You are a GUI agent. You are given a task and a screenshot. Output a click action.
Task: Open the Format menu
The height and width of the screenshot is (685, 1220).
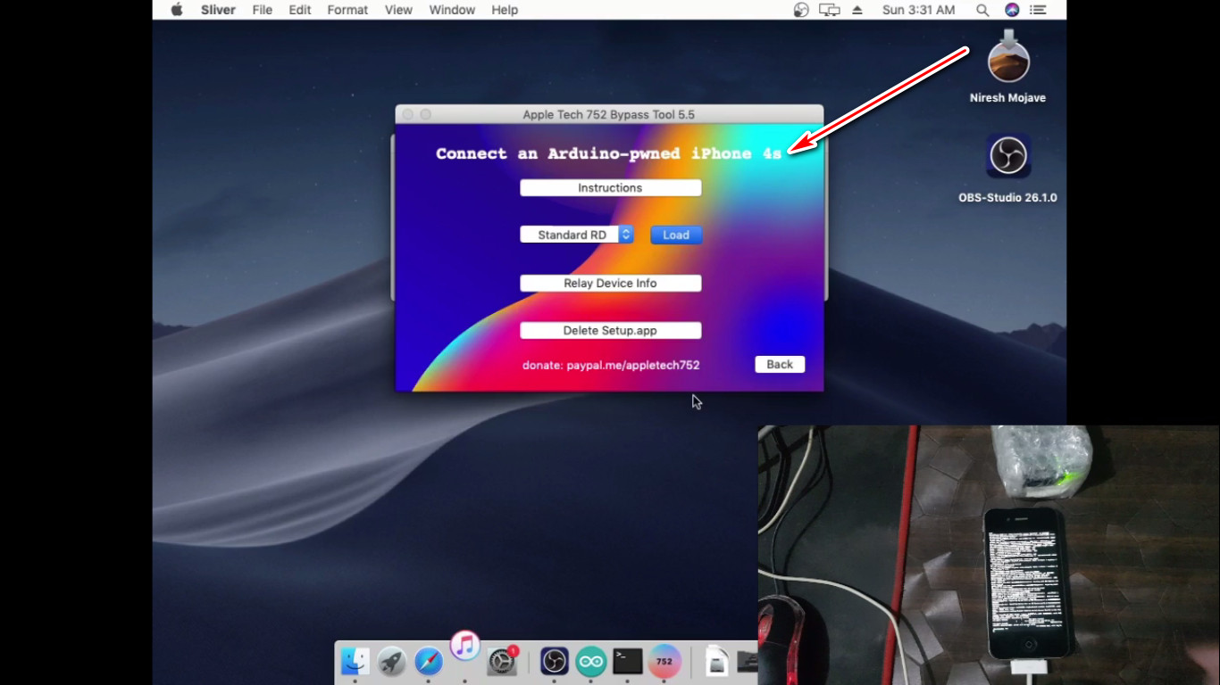pyautogui.click(x=347, y=10)
